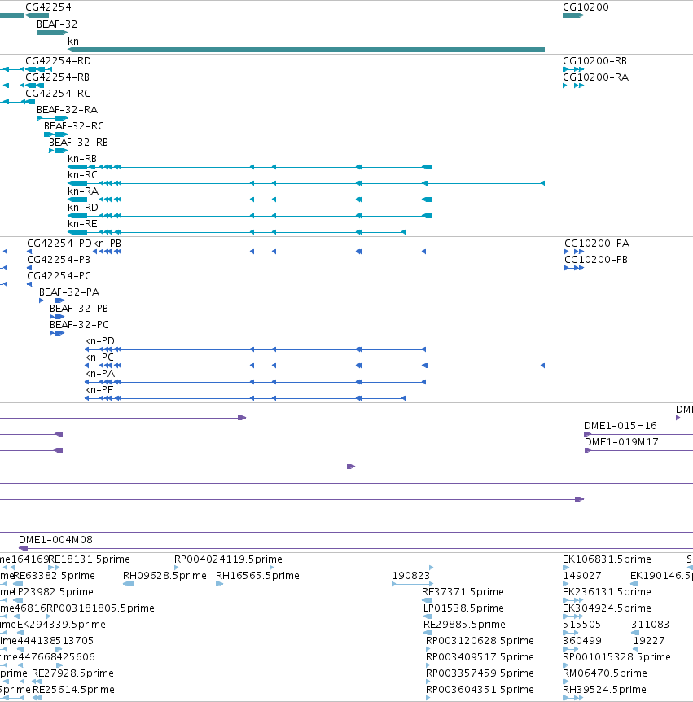Screen dimensions: 693x702
Task: Click the LP23982.5prime EST label
Action: pyautogui.click(x=53, y=592)
